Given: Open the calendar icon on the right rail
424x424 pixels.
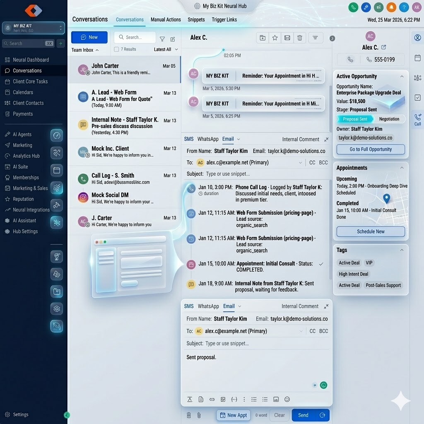Looking at the screenshot, I should (x=417, y=58).
